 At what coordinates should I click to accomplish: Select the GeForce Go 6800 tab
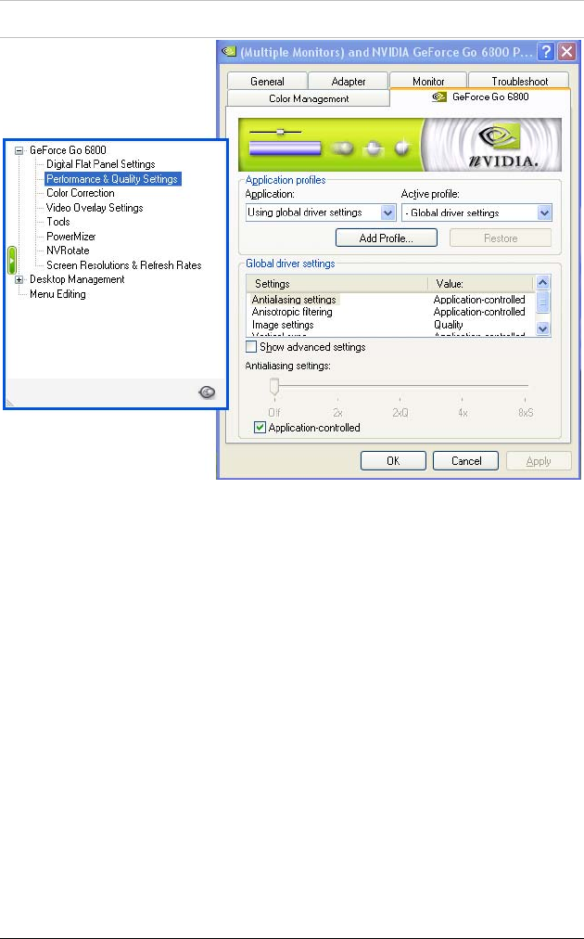480,97
